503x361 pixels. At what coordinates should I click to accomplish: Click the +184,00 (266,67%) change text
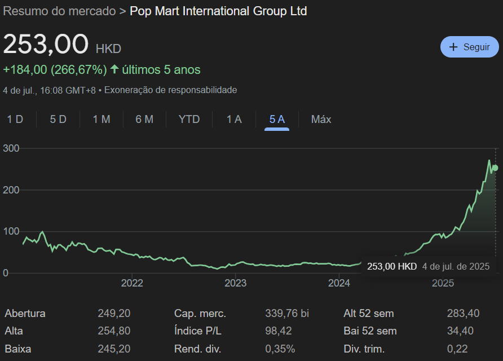coord(55,69)
